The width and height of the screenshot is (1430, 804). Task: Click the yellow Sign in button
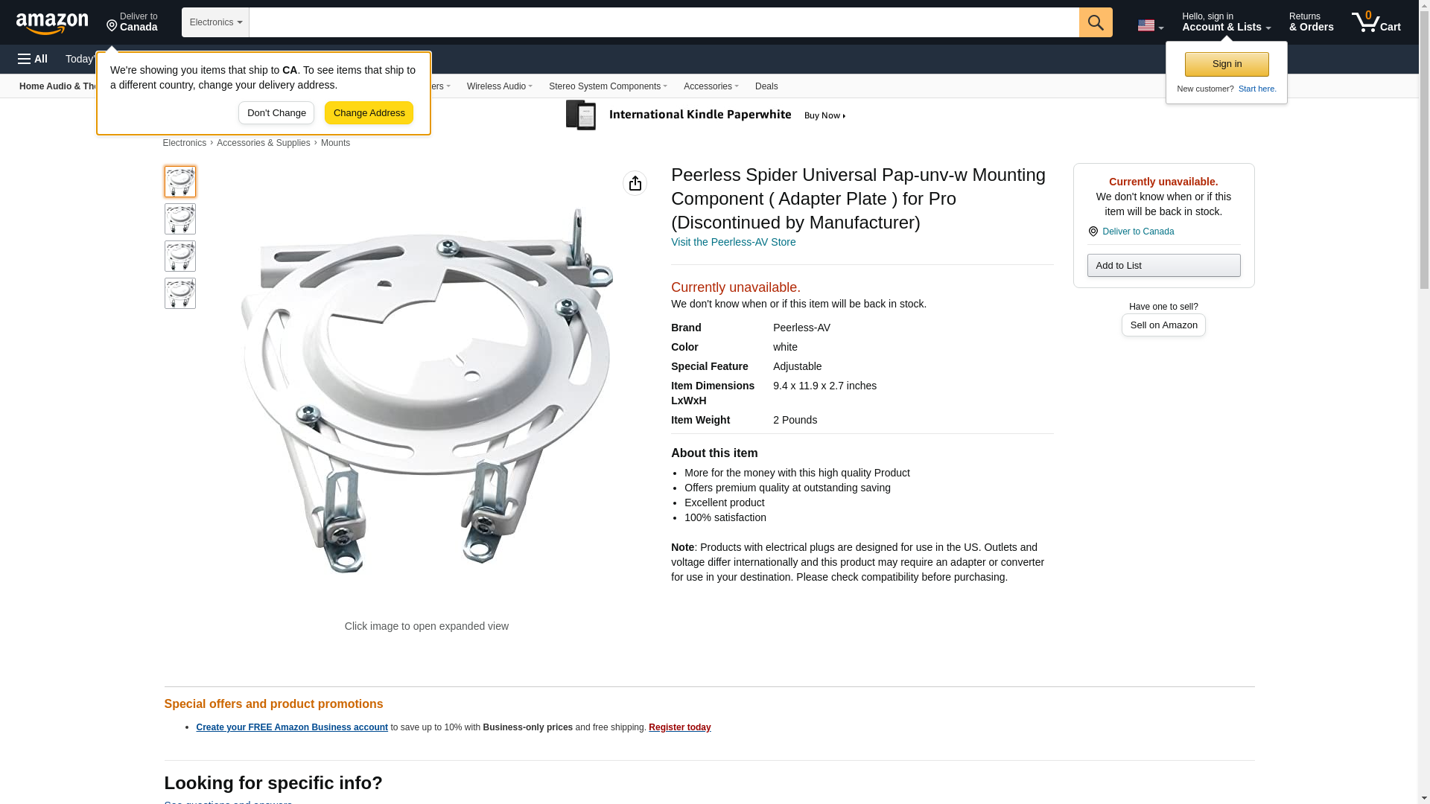(1226, 64)
